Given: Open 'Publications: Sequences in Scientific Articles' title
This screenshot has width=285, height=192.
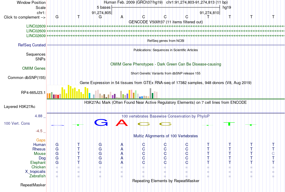Looking at the screenshot, I should (x=166, y=50).
